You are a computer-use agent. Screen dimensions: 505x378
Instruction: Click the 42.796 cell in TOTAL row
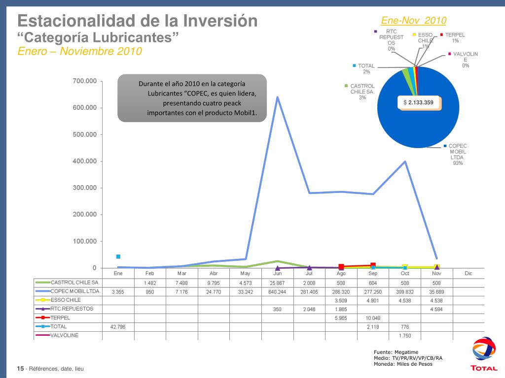[x=118, y=327]
